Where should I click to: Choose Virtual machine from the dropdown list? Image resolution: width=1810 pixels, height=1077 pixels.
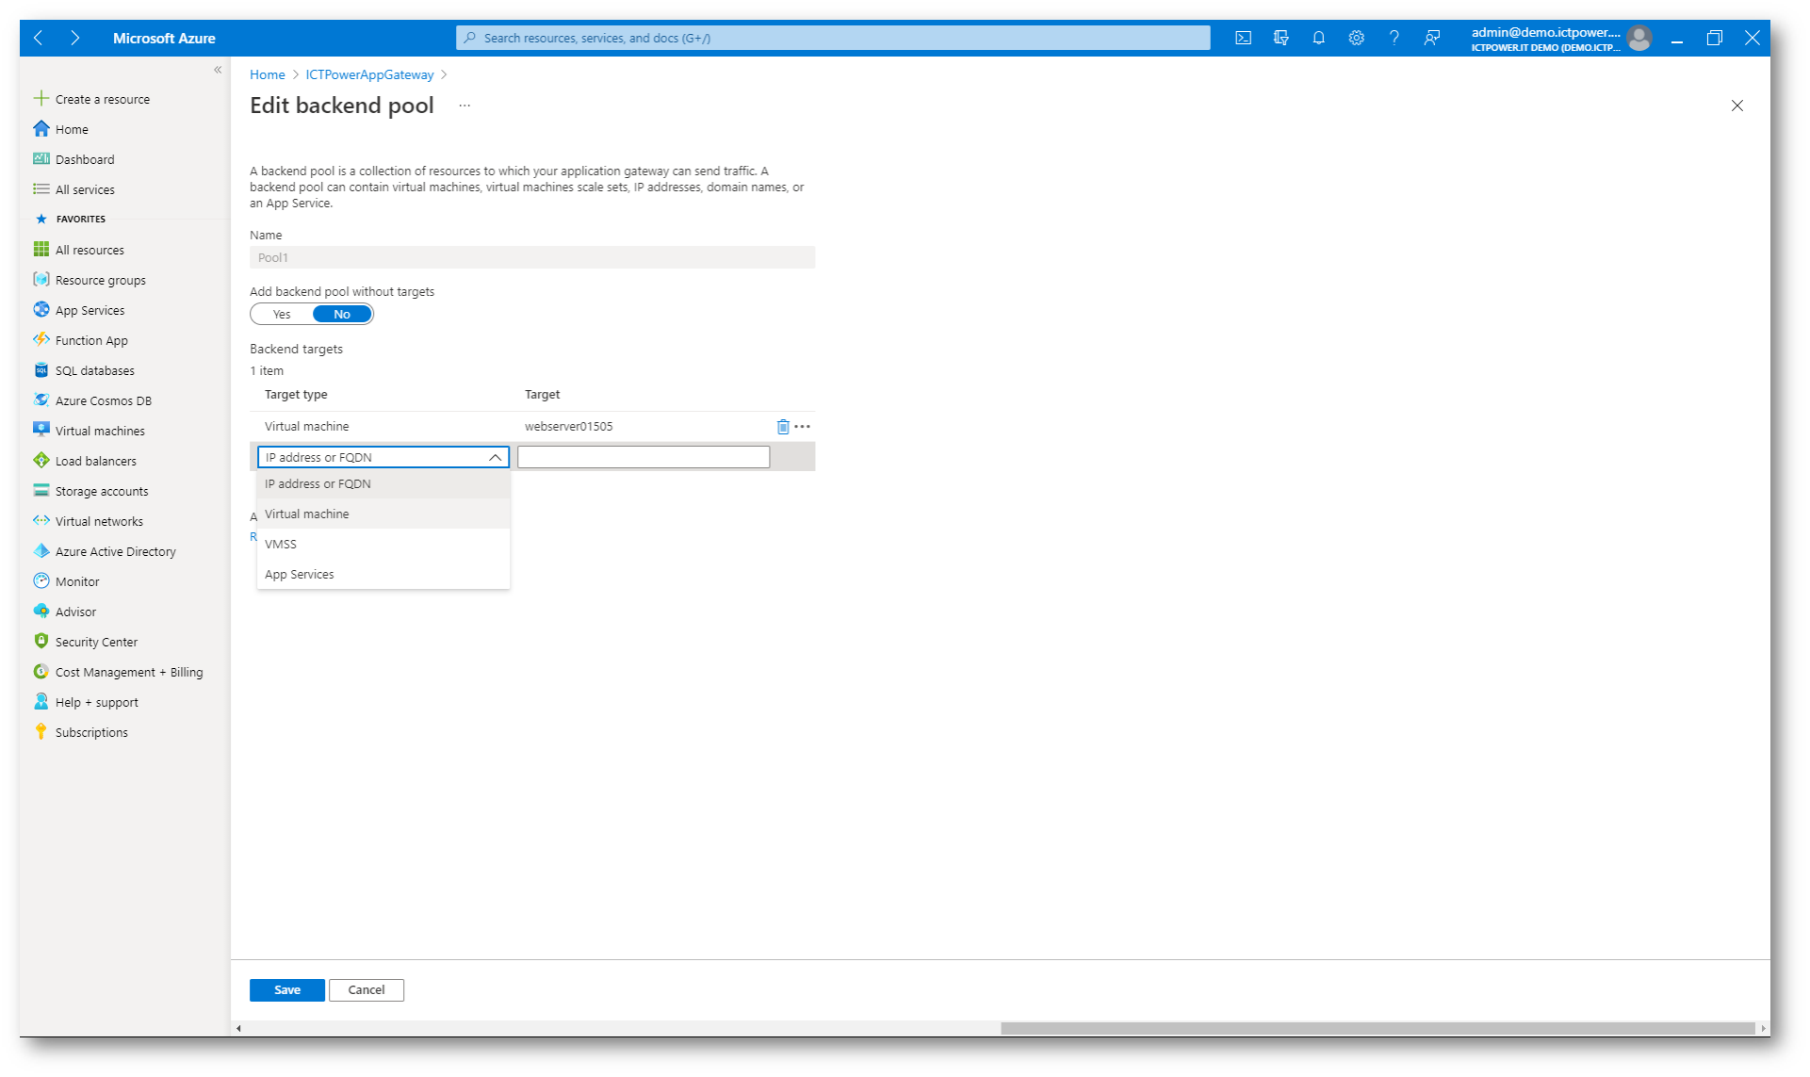pyautogui.click(x=383, y=514)
